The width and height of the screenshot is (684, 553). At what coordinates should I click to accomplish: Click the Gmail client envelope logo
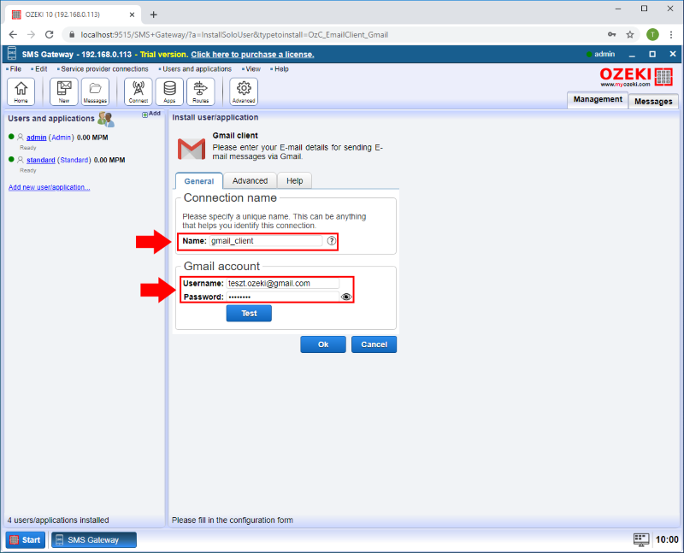192,150
